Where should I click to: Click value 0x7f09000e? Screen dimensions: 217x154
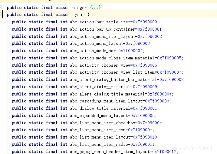click(150, 123)
